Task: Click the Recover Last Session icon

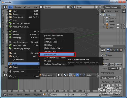Action: pyautogui.click(x=10, y=23)
